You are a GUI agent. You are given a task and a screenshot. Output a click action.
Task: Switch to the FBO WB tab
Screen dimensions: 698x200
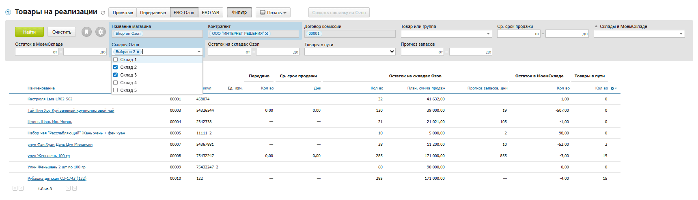coord(210,13)
